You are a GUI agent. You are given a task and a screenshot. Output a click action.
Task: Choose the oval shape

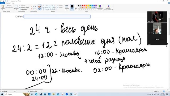(x=47, y=6)
